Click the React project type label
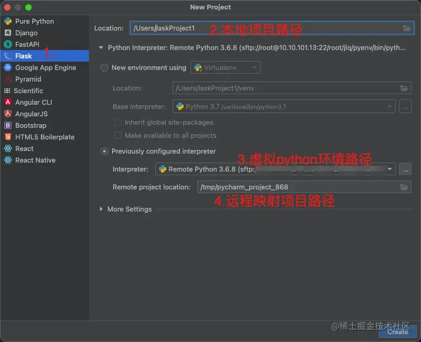The height and width of the screenshot is (342, 421). click(24, 148)
